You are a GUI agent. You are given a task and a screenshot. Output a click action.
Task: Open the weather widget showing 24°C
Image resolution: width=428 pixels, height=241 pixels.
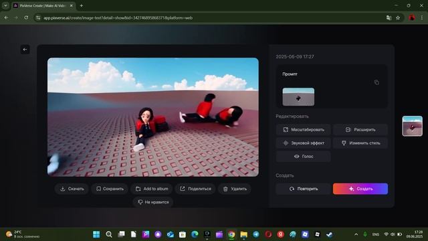pos(22,234)
